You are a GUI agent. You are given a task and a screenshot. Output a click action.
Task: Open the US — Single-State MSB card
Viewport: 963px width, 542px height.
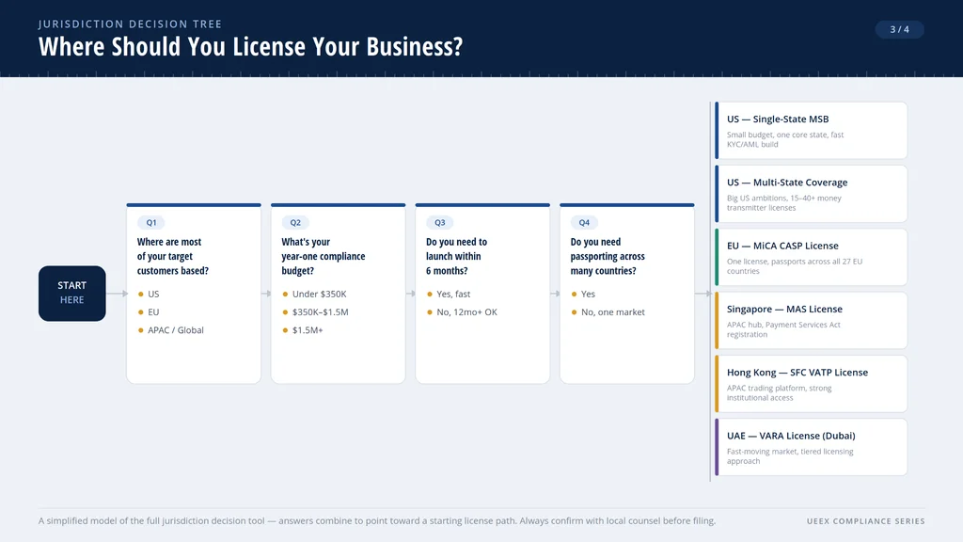[x=812, y=130]
